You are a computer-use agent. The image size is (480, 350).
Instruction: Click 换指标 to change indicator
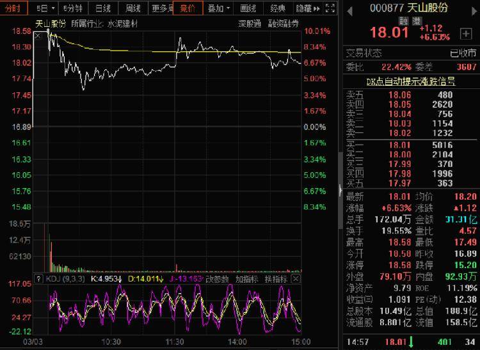click(x=276, y=279)
